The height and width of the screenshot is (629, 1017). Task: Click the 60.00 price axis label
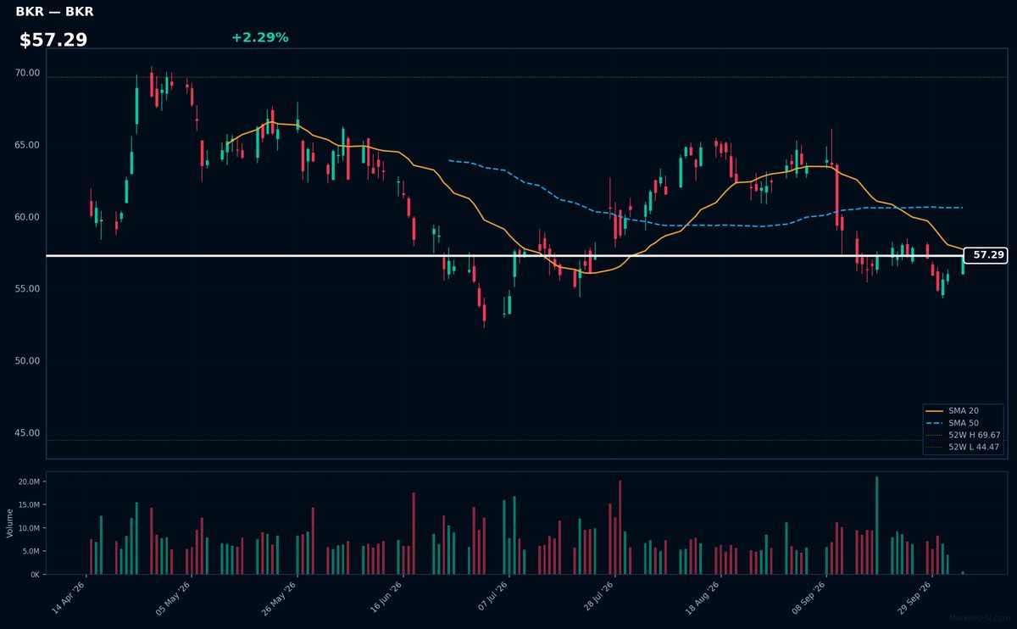(27, 217)
